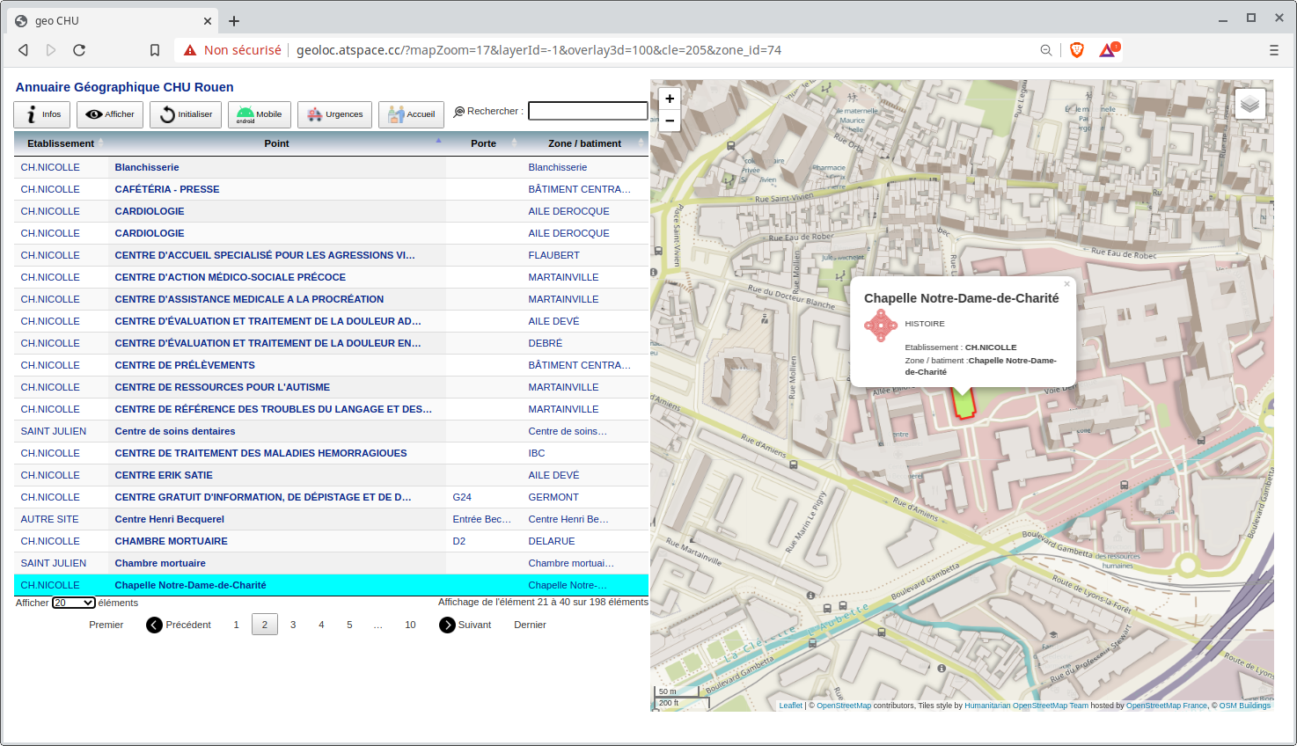The height and width of the screenshot is (746, 1297).
Task: Select Centre Henri Becquerel row
Action: tap(331, 519)
